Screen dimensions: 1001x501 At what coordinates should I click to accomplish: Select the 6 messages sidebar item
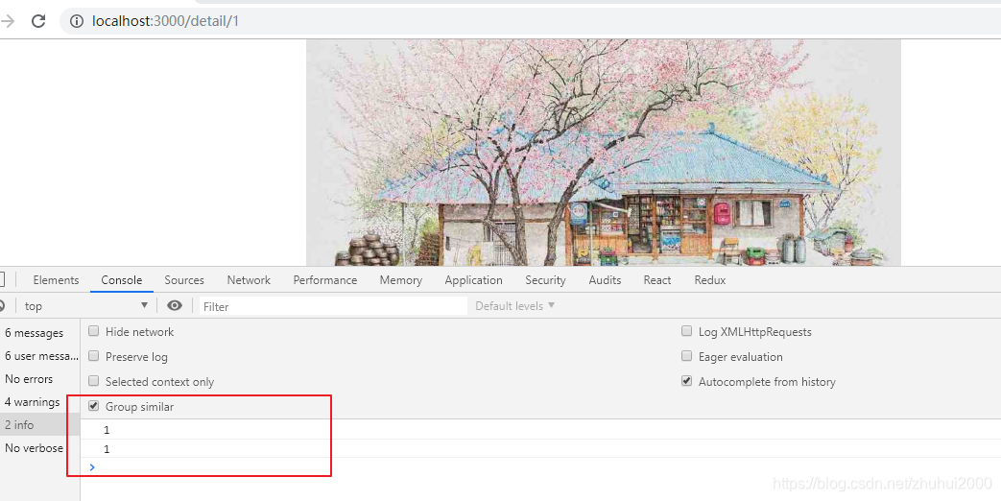tap(39, 332)
